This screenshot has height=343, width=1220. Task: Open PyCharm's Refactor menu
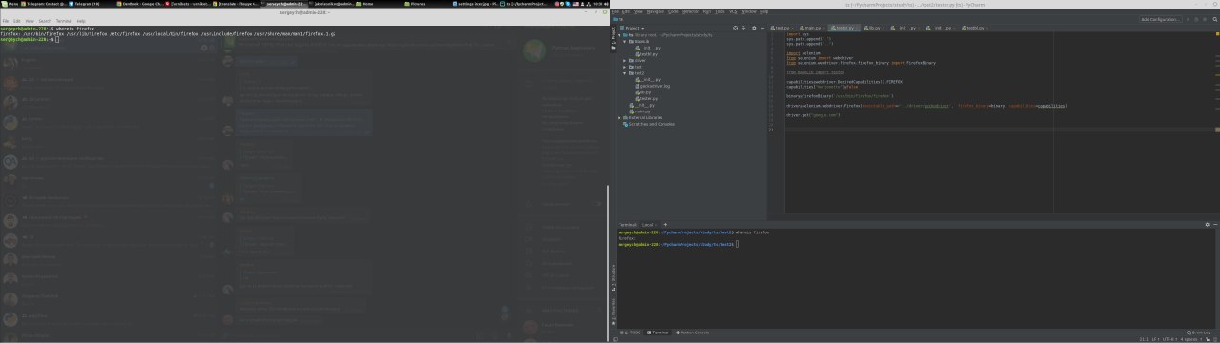pos(691,11)
